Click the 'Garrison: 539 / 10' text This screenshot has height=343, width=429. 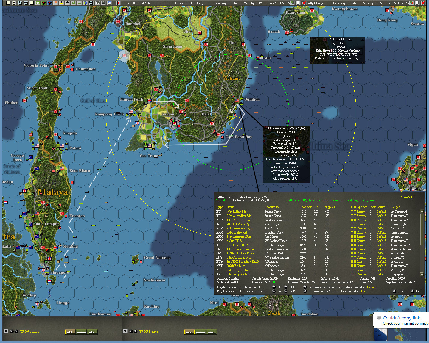pyautogui.click(x=264, y=282)
